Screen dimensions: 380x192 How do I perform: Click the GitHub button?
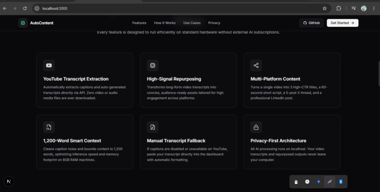[x=312, y=23]
